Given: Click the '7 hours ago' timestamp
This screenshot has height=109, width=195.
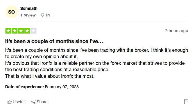Looking at the screenshot, I should pos(176,31).
